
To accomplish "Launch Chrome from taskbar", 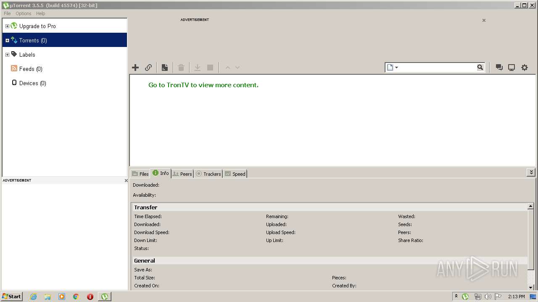I will click(76, 297).
